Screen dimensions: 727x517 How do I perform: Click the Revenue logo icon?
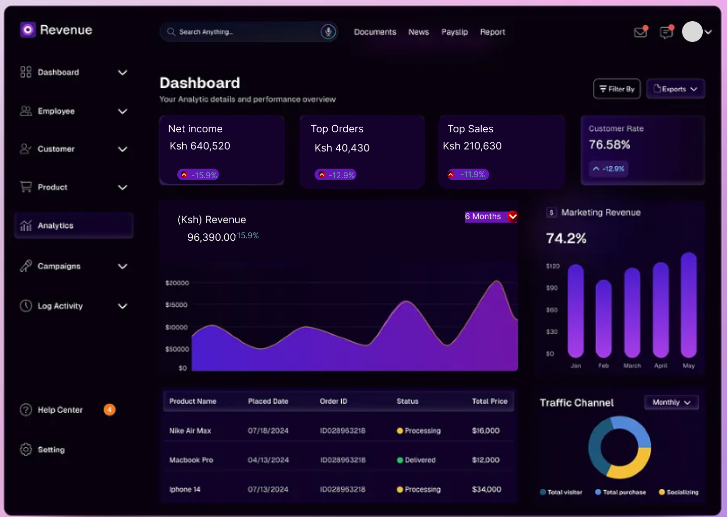pos(28,30)
